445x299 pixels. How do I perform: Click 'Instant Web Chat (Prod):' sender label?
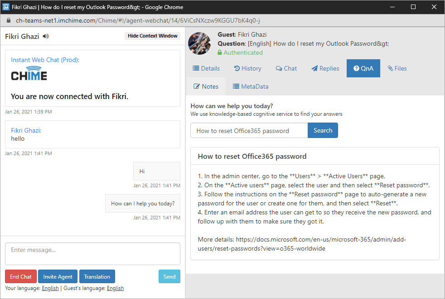[x=45, y=60]
